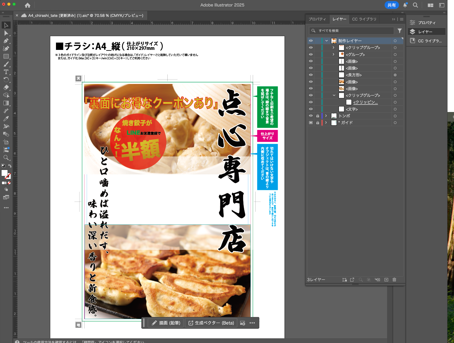Select the Type tool

(6, 72)
